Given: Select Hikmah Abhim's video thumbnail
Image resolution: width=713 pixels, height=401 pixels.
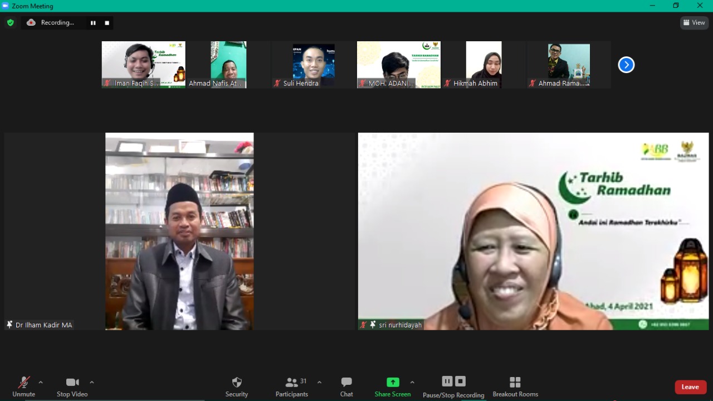Looking at the screenshot, I should (483, 64).
